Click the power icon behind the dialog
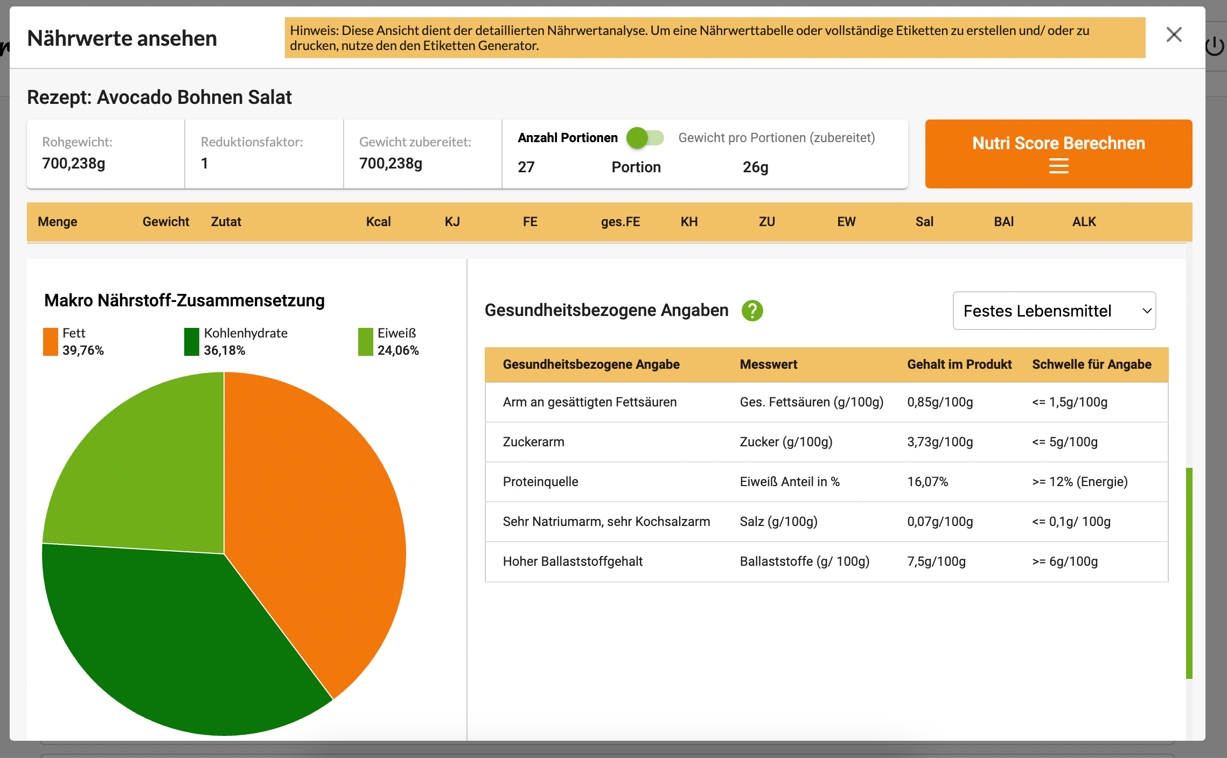 tap(1215, 46)
